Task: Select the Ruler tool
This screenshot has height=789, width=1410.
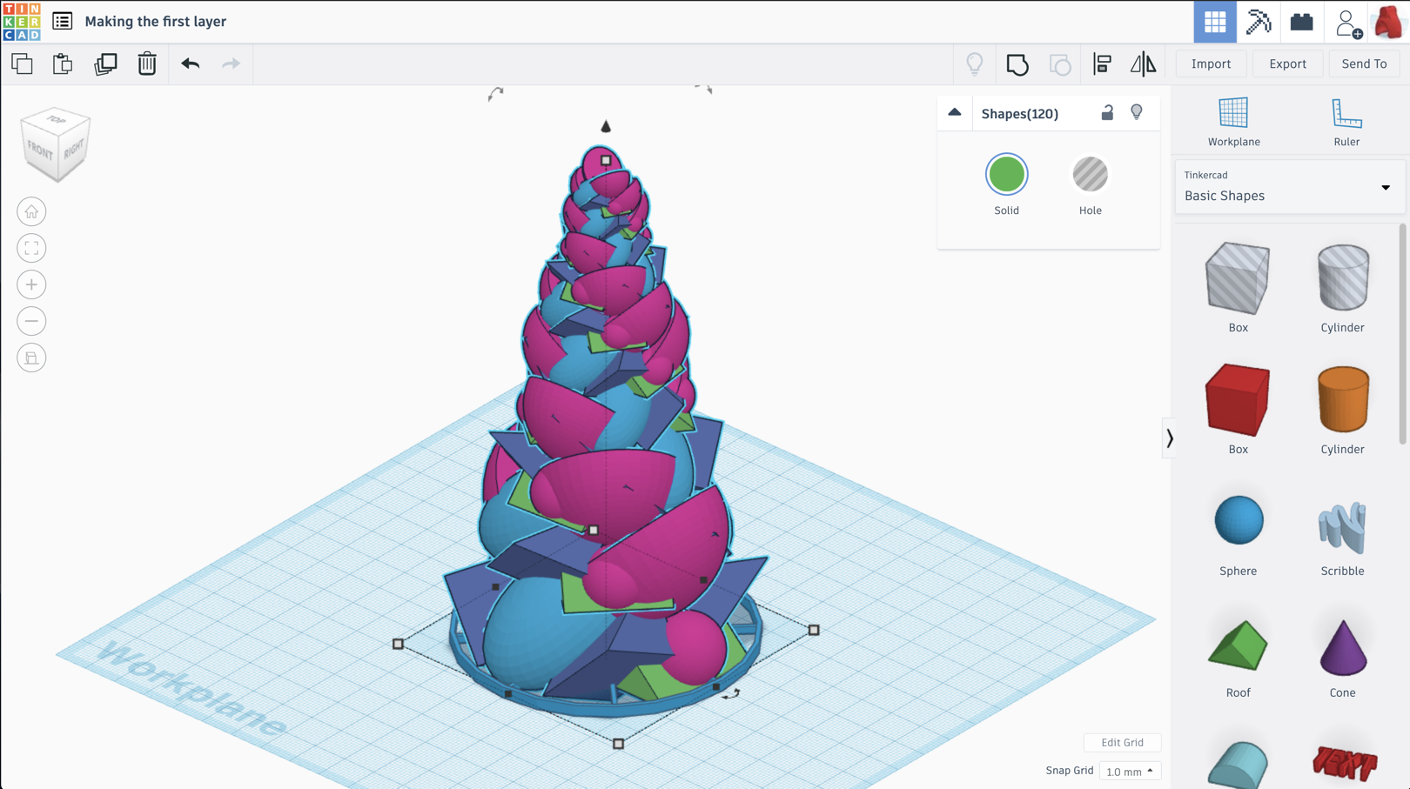Action: tap(1346, 122)
